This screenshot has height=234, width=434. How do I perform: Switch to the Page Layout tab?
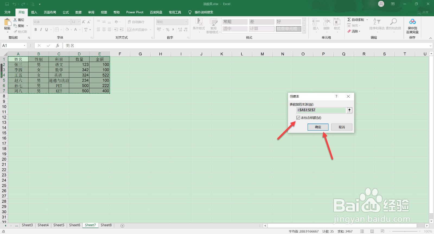point(50,12)
